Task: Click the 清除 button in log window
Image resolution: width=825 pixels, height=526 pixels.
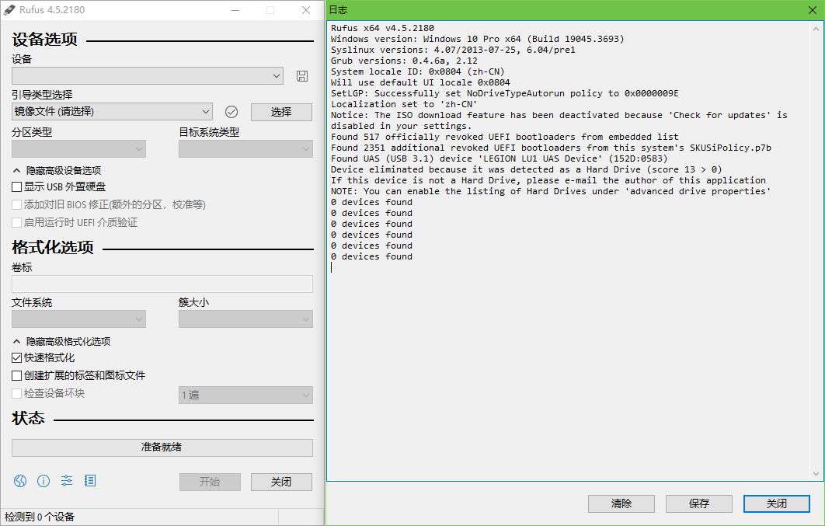Action: (x=621, y=503)
